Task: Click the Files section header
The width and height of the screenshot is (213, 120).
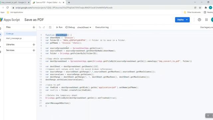Action: click(x=8, y=27)
